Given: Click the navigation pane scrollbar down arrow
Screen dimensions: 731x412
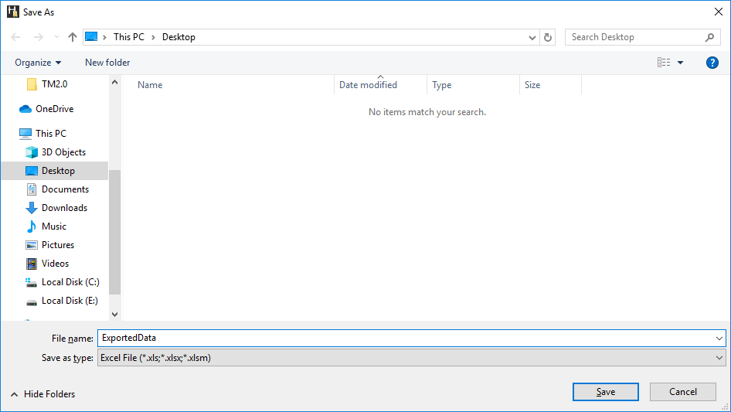Looking at the screenshot, I should pyautogui.click(x=115, y=315).
